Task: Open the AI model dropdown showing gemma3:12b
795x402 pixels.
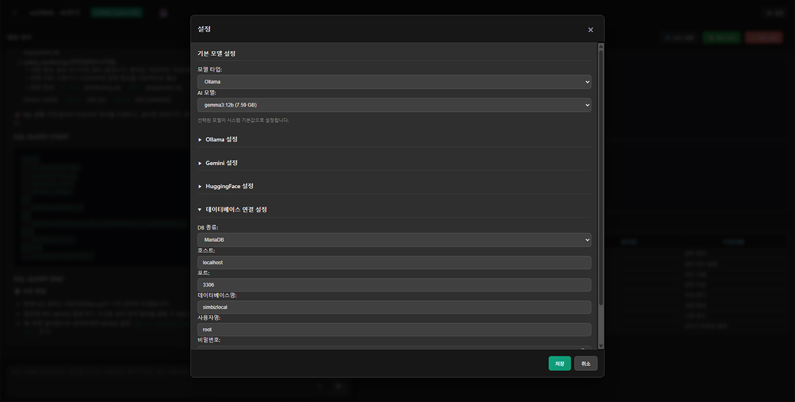Action: point(394,105)
